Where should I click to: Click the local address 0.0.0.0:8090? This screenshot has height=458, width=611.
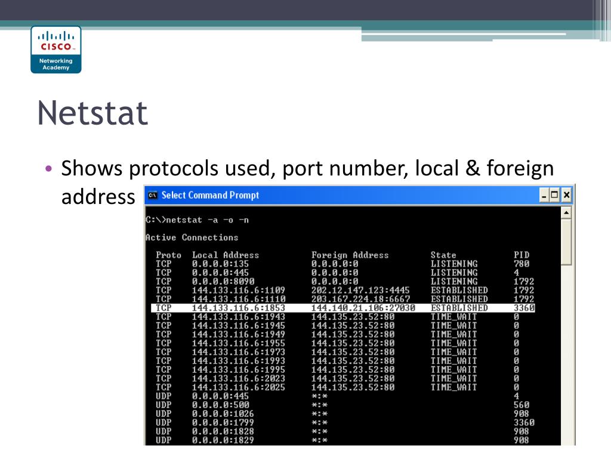coord(223,281)
